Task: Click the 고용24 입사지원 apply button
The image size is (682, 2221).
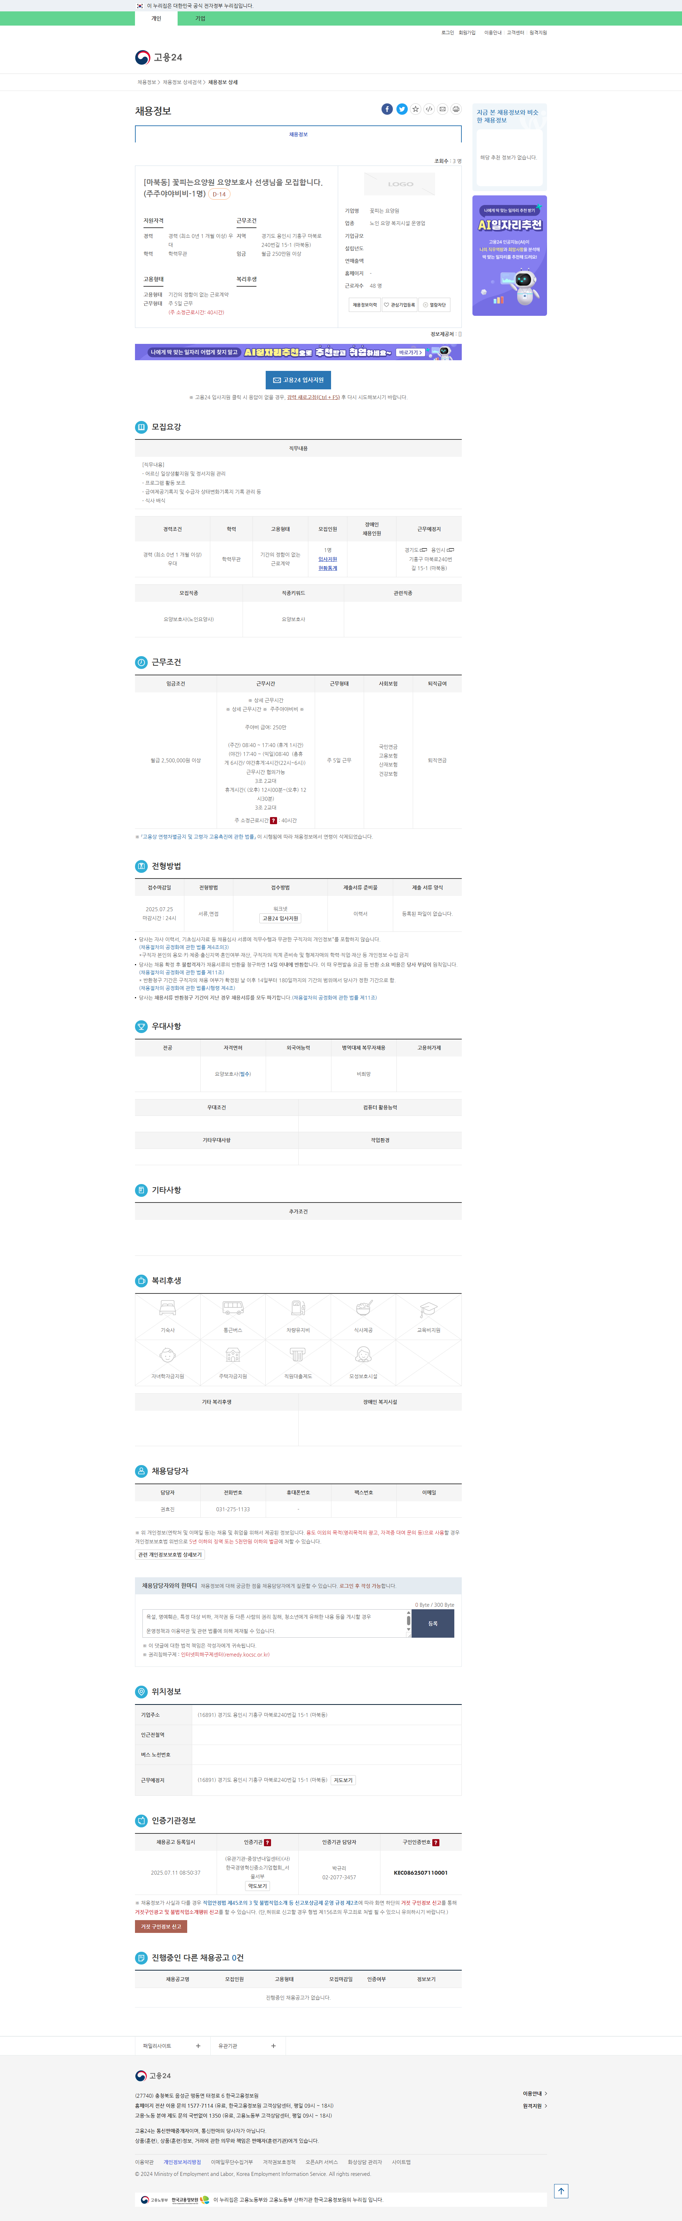Action: coord(298,379)
